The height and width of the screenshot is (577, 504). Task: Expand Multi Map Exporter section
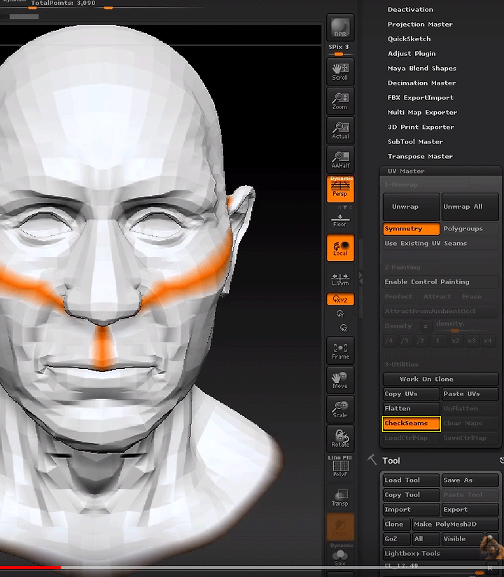pyautogui.click(x=422, y=113)
